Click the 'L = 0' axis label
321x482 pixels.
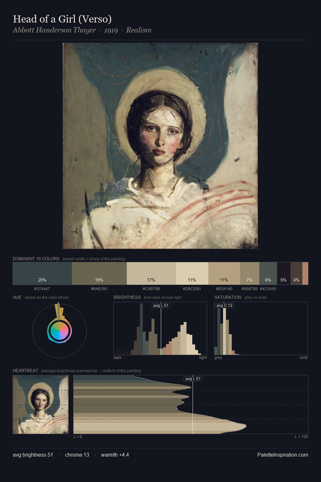[x=78, y=437]
